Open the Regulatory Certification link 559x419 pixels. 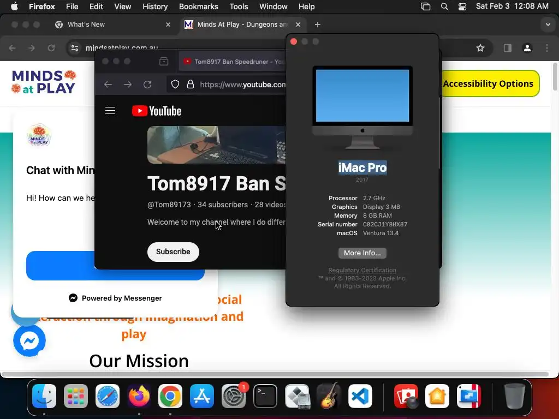click(x=362, y=270)
